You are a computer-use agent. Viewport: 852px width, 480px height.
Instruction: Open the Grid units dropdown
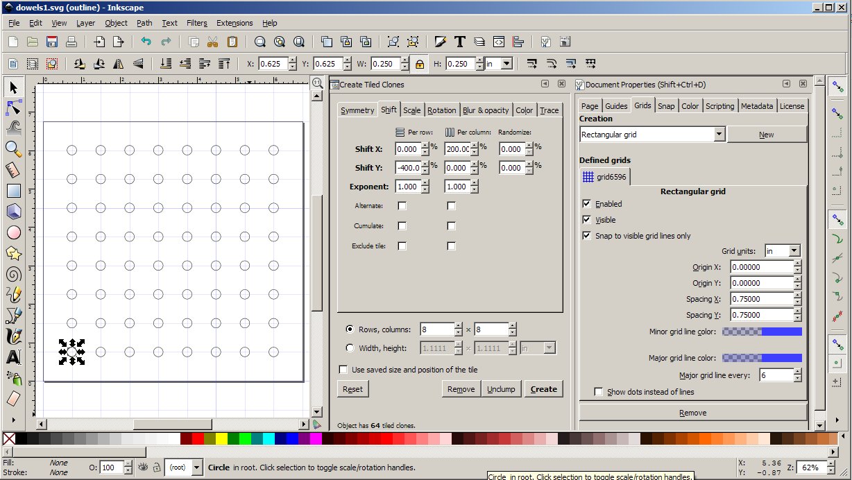(x=794, y=251)
